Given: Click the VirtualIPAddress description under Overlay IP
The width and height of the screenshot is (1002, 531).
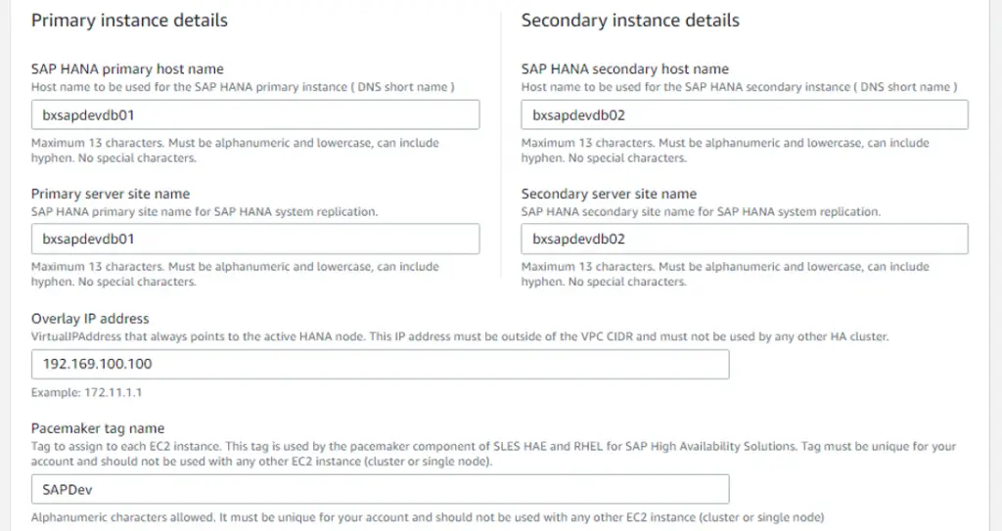Looking at the screenshot, I should (460, 336).
